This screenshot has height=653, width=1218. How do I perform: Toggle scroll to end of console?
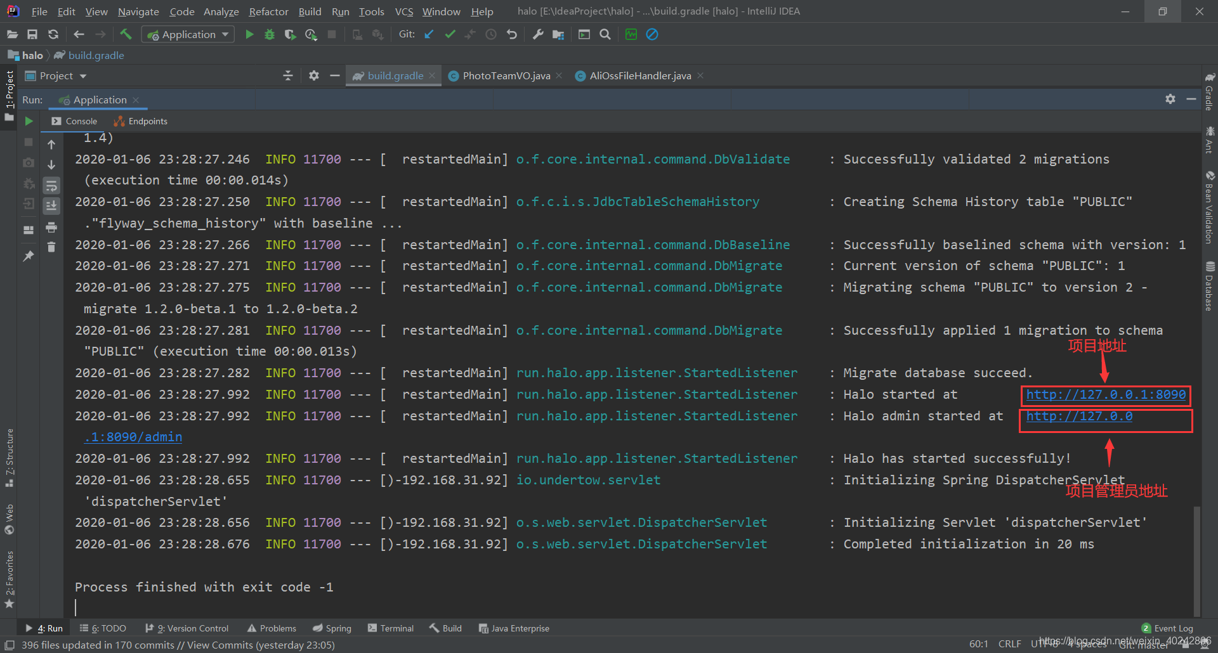pos(51,206)
